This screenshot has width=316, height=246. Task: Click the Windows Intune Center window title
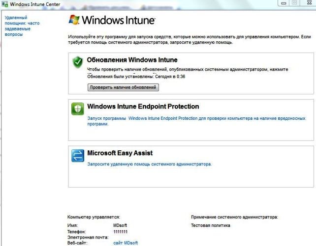(35, 4)
